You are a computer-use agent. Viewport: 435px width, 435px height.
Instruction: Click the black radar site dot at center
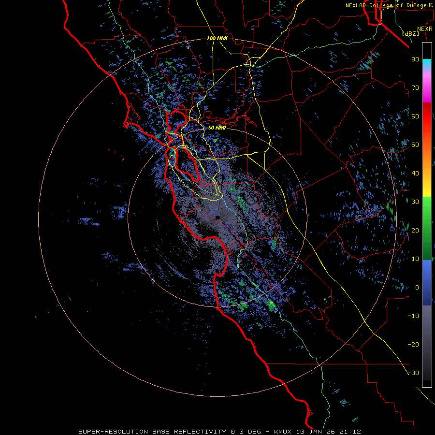218,217
